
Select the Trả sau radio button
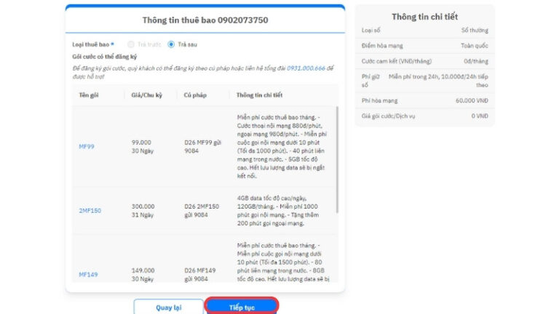[x=171, y=44]
